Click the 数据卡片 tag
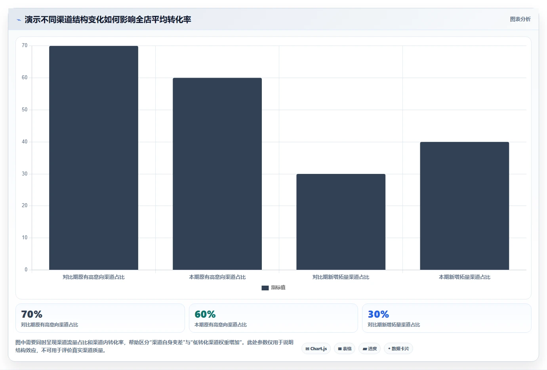This screenshot has height=370, width=547. pyautogui.click(x=398, y=349)
